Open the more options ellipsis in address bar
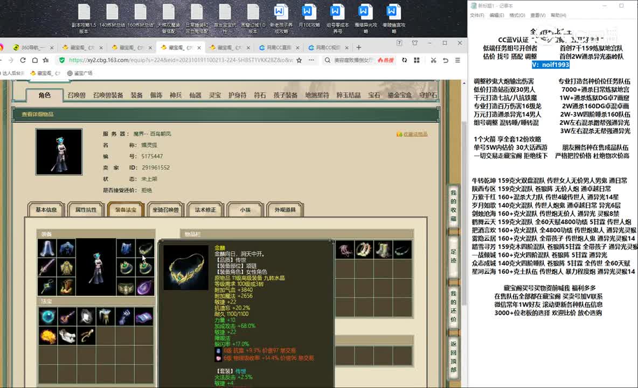Screen dimensions: 638x388 tap(311, 60)
